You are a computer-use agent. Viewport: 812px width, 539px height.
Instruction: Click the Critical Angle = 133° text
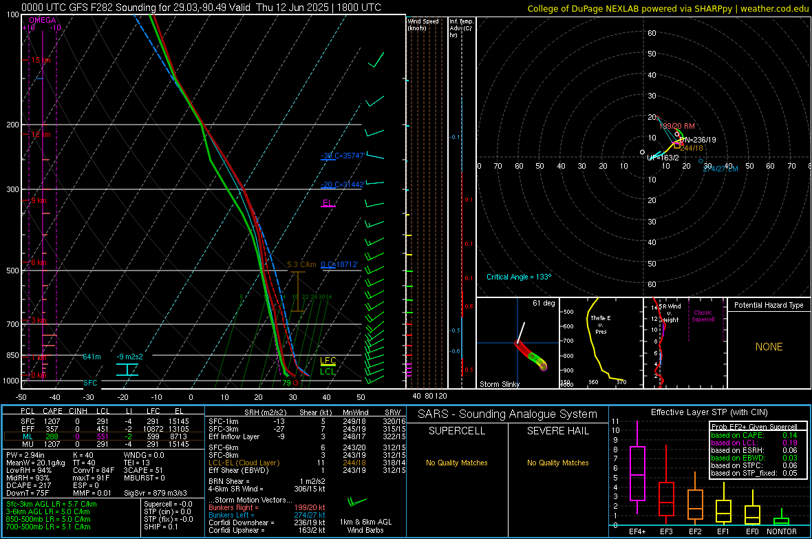point(519,277)
